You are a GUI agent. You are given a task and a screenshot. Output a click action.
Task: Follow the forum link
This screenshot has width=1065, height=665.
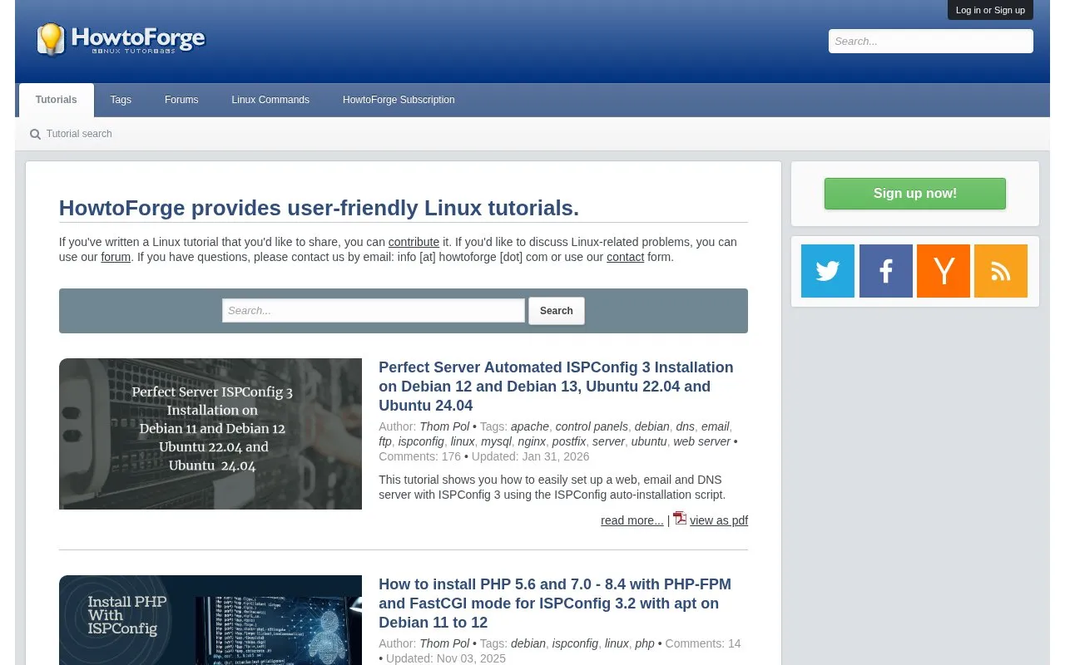pyautogui.click(x=116, y=257)
